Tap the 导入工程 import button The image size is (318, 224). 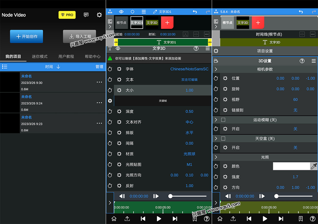[79, 36]
